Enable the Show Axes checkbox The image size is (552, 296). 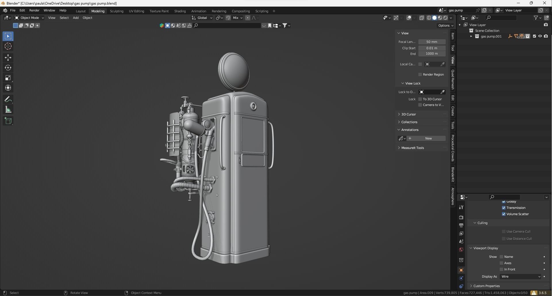pos(501,263)
